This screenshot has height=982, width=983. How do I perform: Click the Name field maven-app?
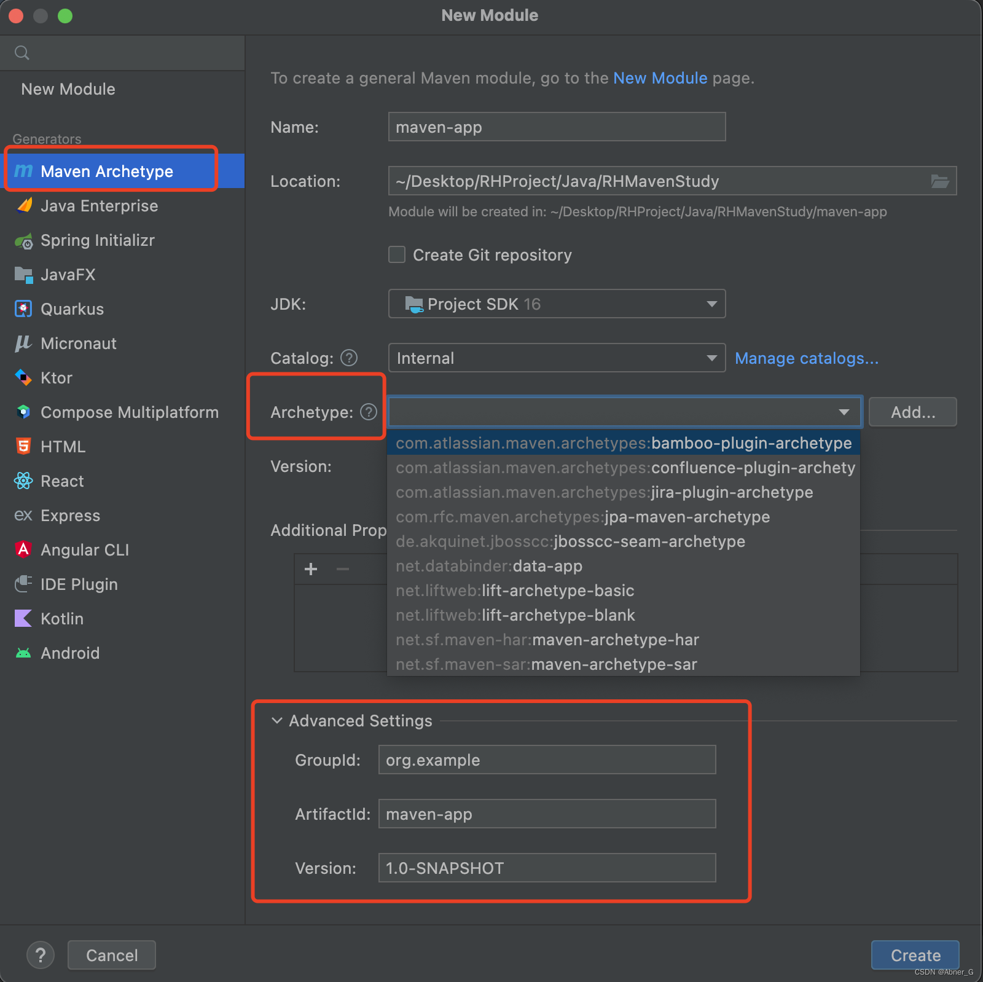coord(557,127)
